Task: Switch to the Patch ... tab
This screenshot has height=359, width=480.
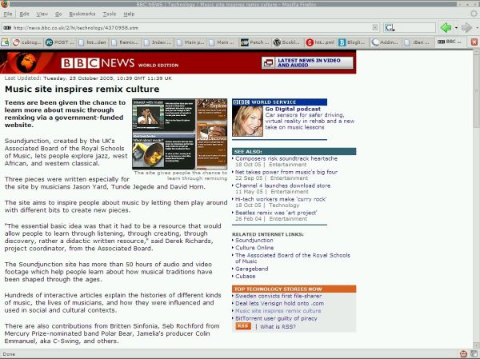Action: click(256, 42)
